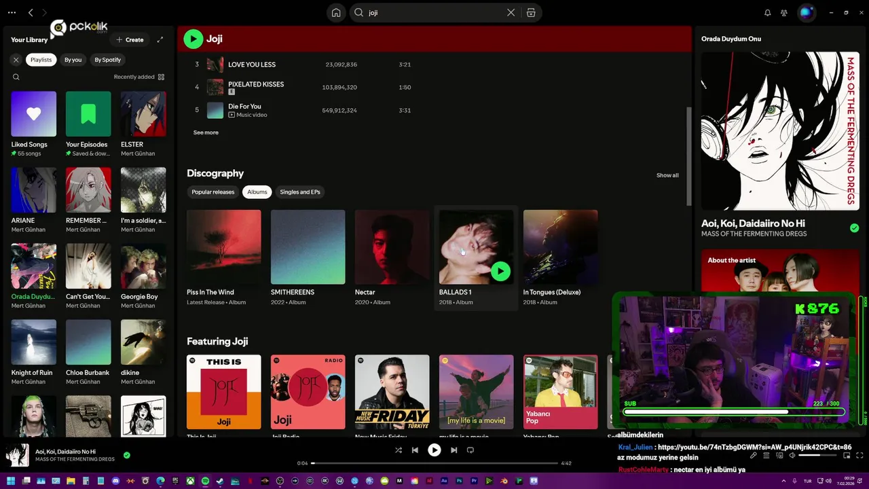Image resolution: width=869 pixels, height=489 pixels.
Task: Open the Joji Radio playlist card
Action: click(x=308, y=395)
